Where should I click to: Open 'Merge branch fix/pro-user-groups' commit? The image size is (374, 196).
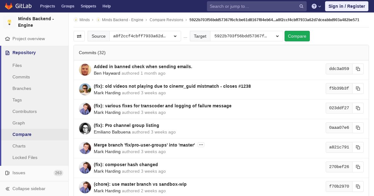[x=144, y=145]
